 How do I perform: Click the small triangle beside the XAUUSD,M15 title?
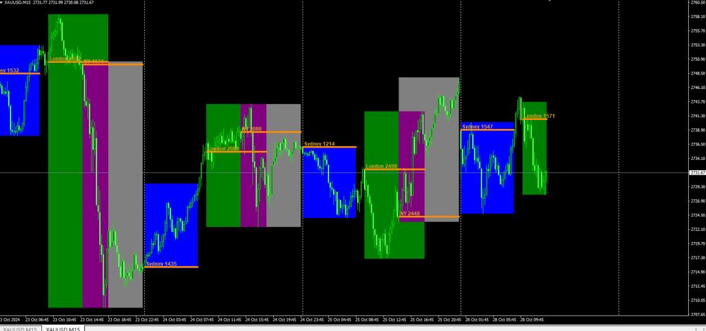1,2
